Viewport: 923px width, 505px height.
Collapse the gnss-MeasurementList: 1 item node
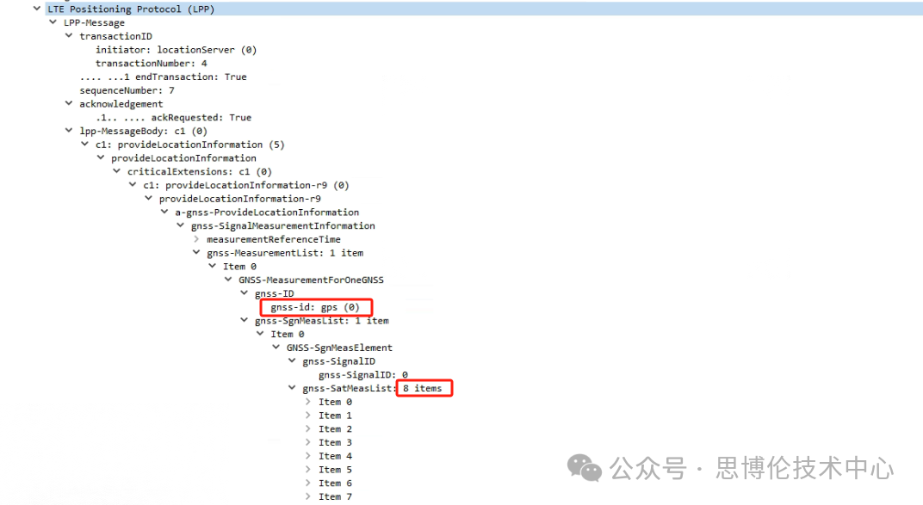click(196, 253)
